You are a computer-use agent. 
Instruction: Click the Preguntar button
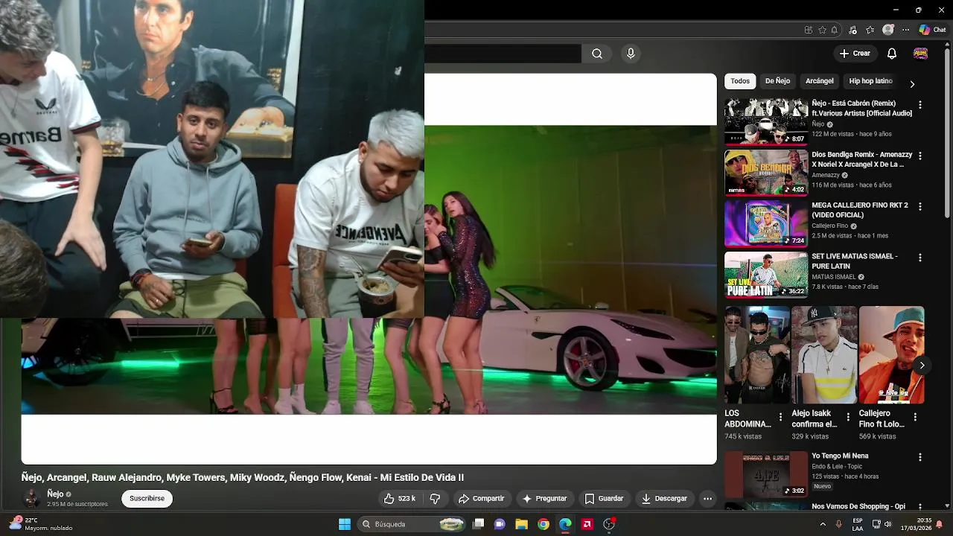tap(544, 499)
